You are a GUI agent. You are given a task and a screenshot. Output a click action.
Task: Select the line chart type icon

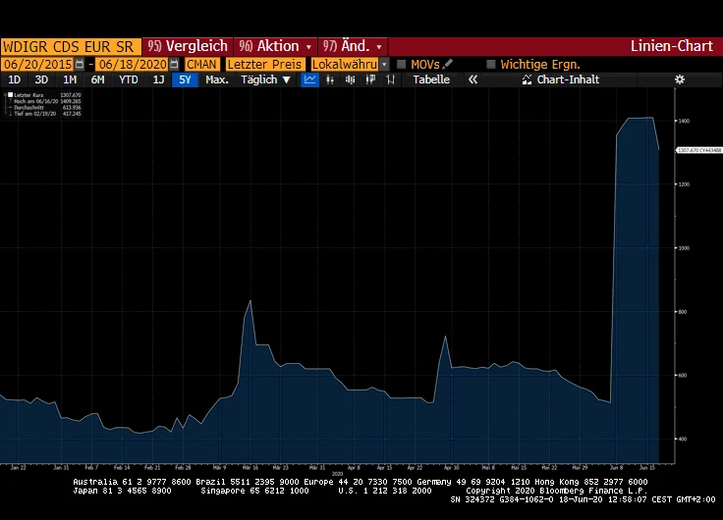point(310,79)
